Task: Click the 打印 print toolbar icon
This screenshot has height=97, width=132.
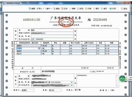Action: [x=113, y=8]
